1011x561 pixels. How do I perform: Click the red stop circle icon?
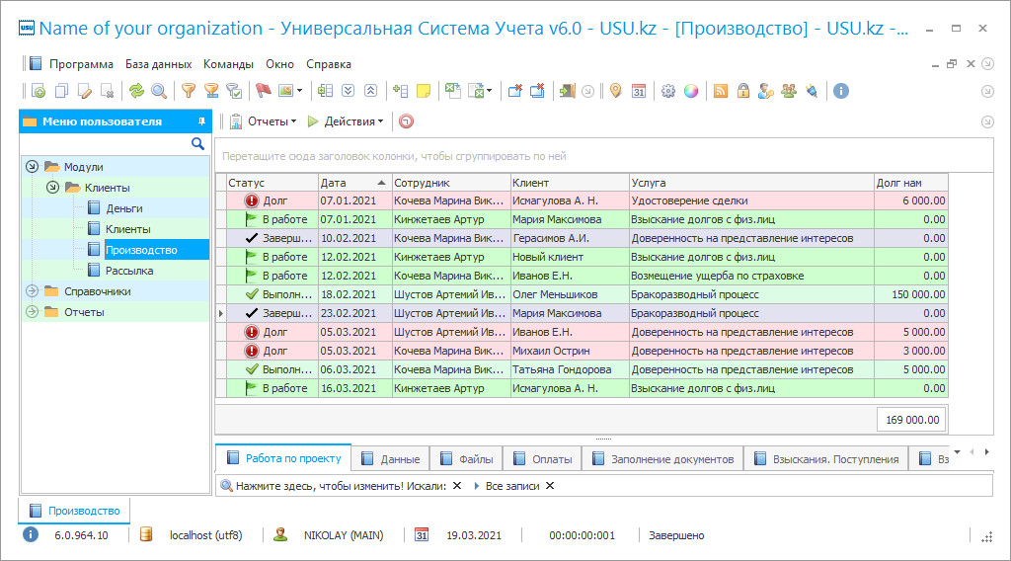(x=406, y=121)
